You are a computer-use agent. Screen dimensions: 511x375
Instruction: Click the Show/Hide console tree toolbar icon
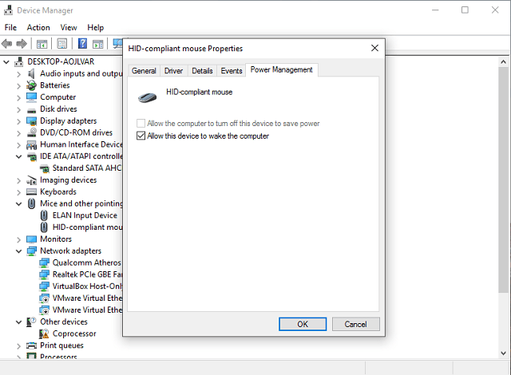42,44
